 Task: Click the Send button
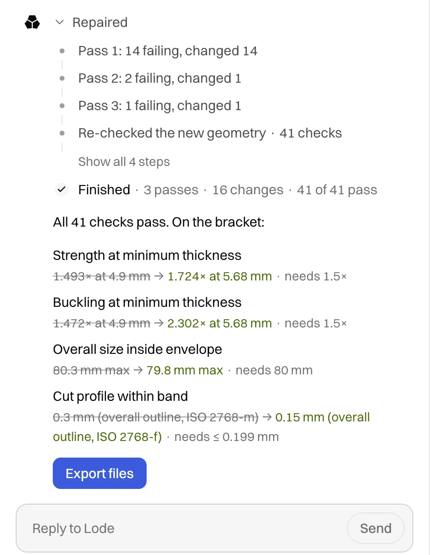[x=376, y=528]
